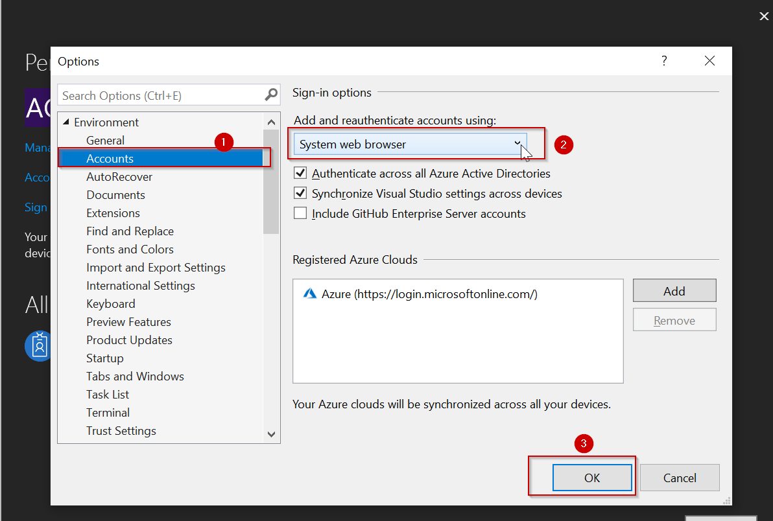Confirm with the OK button
This screenshot has width=773, height=521.
592,478
